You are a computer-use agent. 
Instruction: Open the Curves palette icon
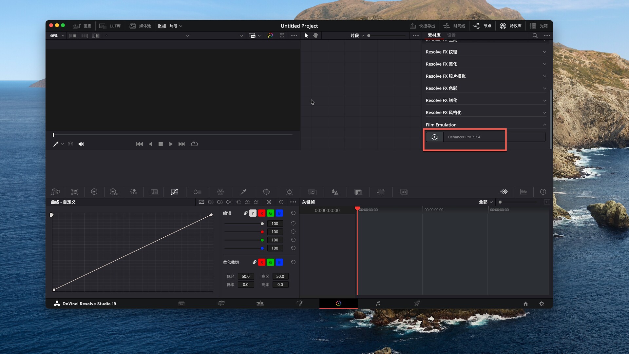point(175,192)
